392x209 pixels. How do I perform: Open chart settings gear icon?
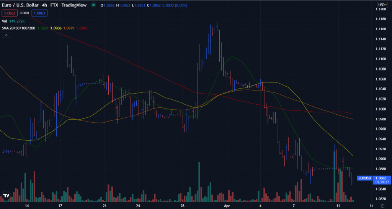pyautogui.click(x=382, y=206)
